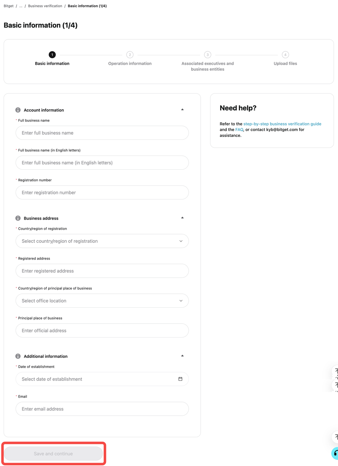Image resolution: width=338 pixels, height=466 pixels.
Task: Click the info icon beside Additional information
Action: pos(17,356)
